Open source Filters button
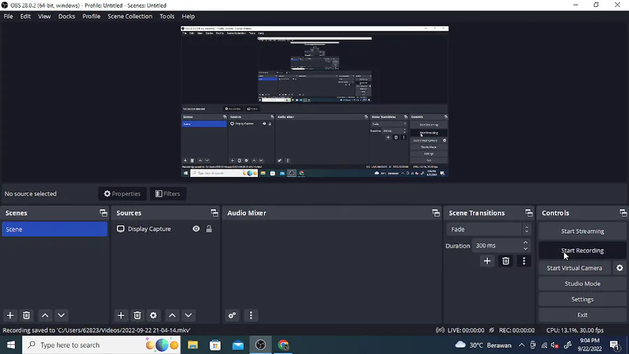 (168, 194)
